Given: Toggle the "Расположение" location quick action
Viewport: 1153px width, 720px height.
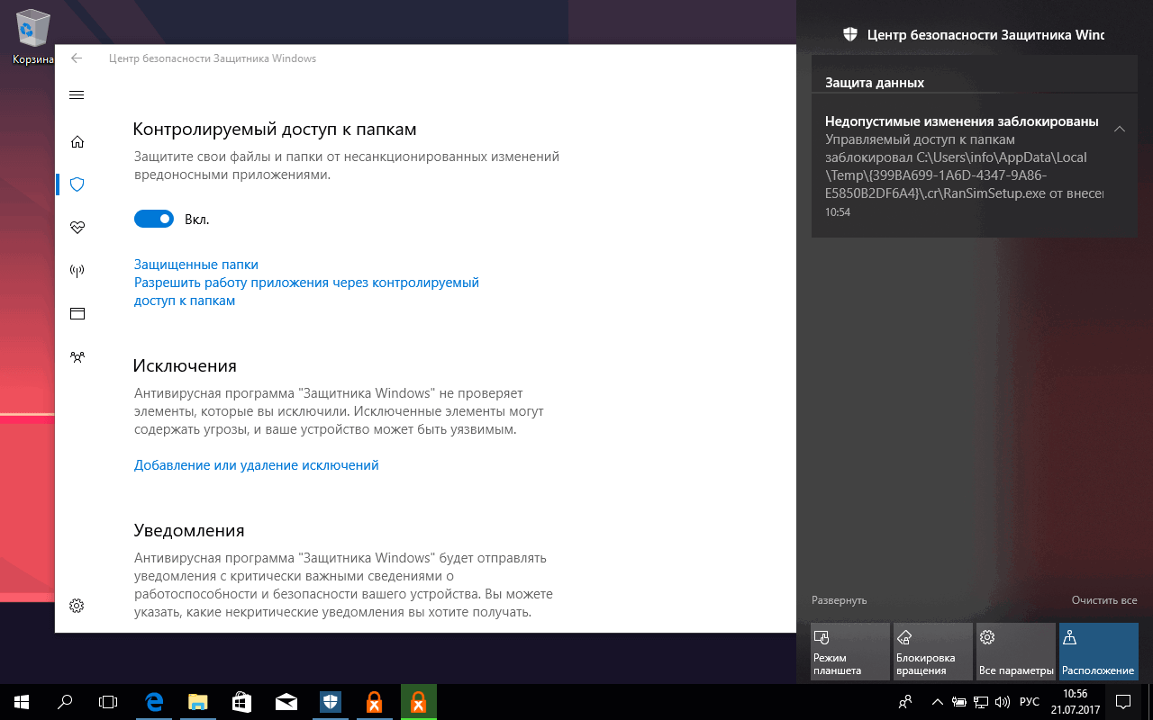Looking at the screenshot, I should click(1099, 651).
